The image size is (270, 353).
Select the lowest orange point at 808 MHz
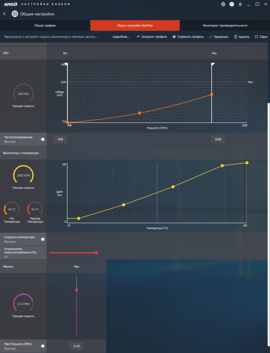67,123
